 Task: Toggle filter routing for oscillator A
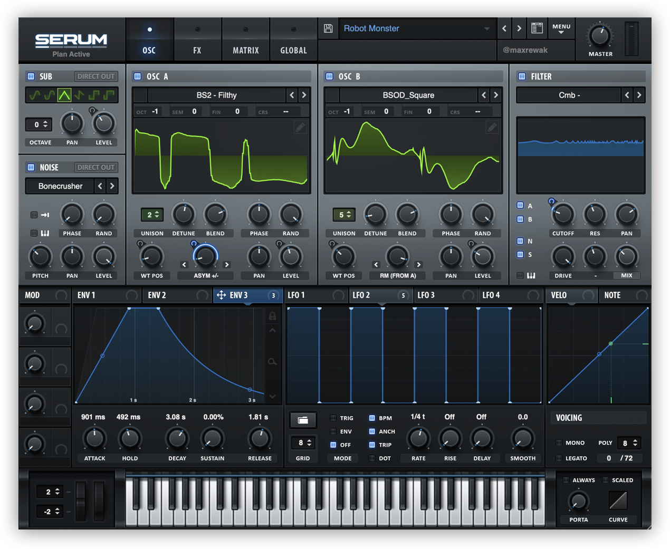pos(520,205)
